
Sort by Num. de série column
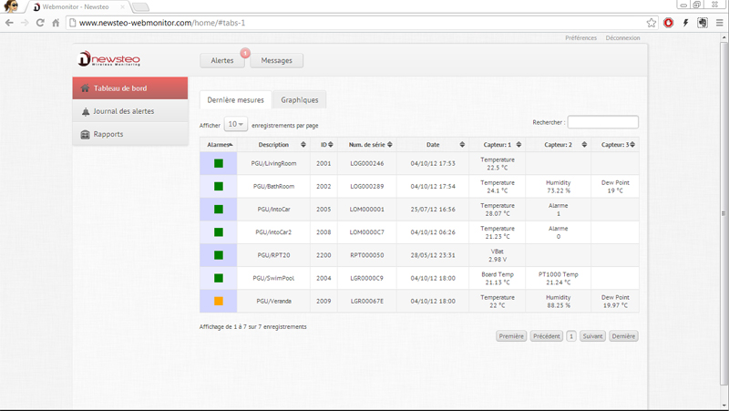click(367, 145)
